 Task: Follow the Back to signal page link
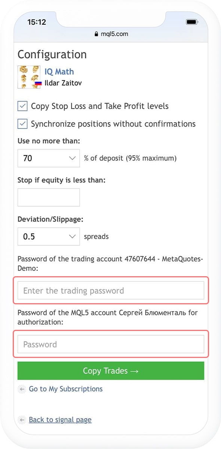tap(60, 419)
